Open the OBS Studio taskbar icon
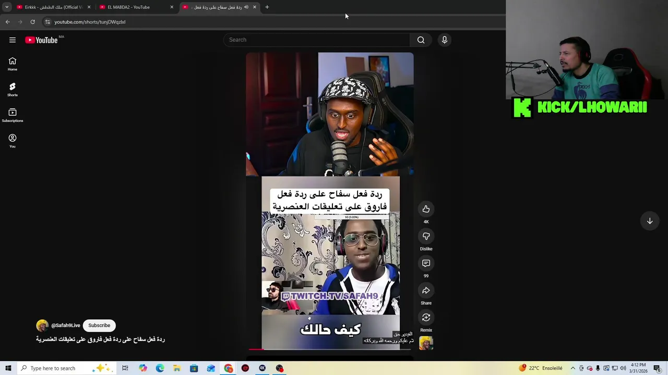668x375 pixels. point(280,368)
